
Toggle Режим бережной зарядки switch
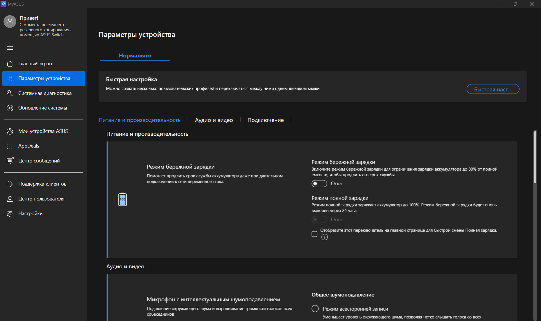pos(319,184)
